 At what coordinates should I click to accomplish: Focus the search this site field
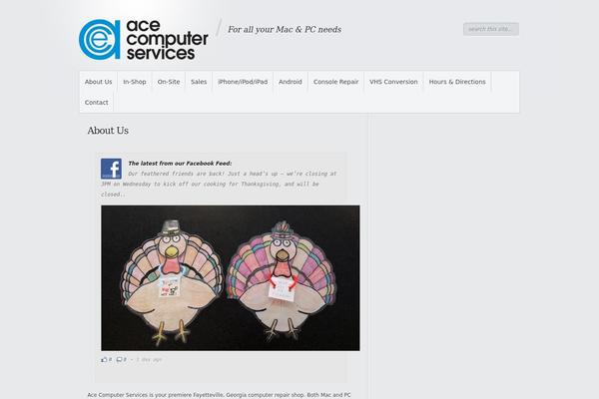tap(491, 29)
